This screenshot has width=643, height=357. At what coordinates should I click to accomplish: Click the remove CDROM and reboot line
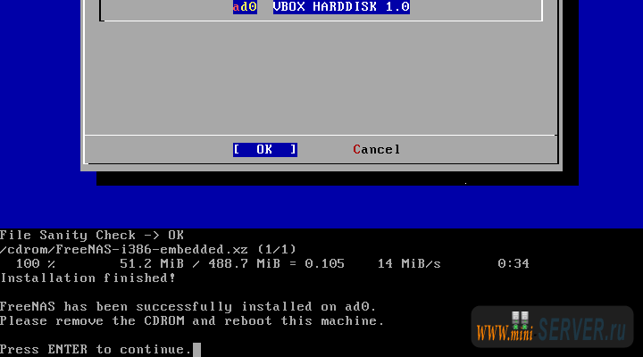192,320
